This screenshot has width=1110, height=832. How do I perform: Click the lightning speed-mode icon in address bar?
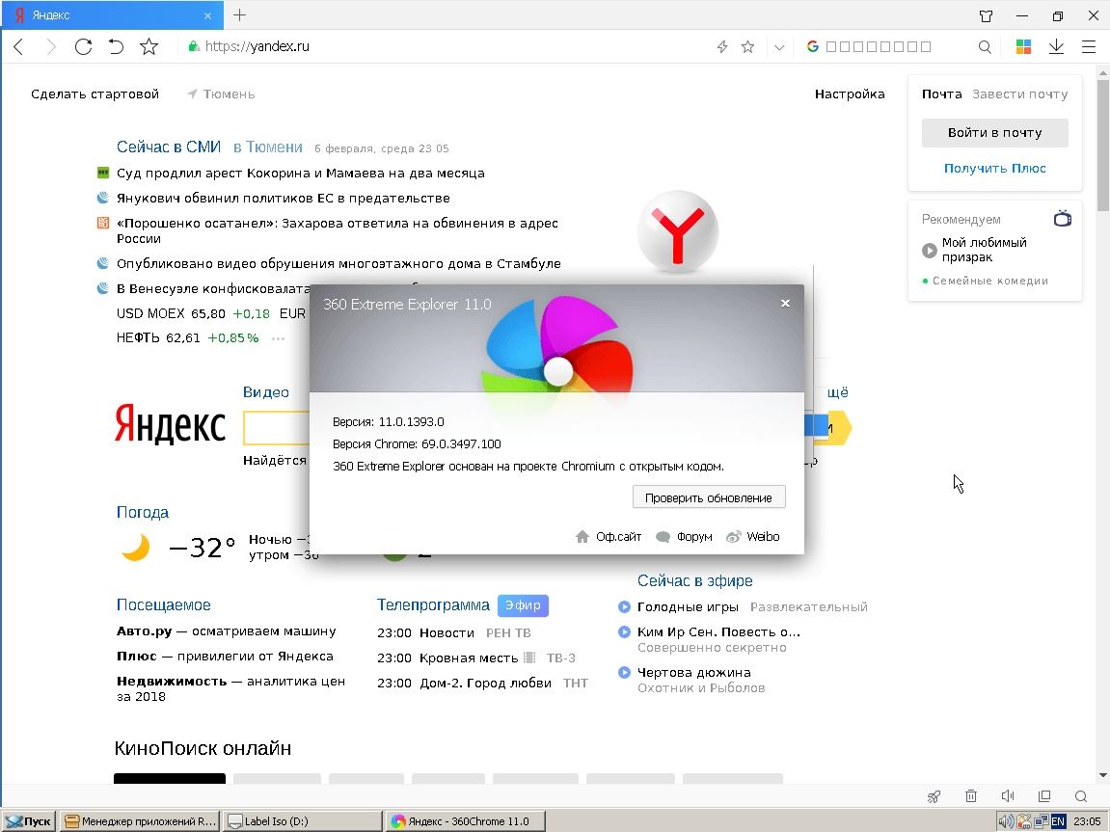pos(722,46)
